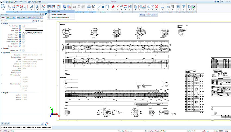Image resolution: width=231 pixels, height=132 pixels.
Task: Collapse the Project section in Properties
Action: (1, 93)
